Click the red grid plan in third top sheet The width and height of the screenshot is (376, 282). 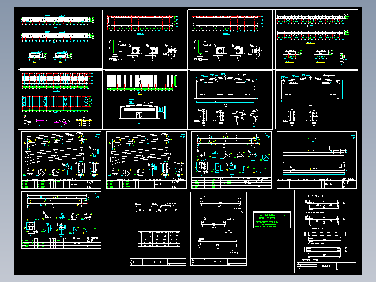pos(225,21)
